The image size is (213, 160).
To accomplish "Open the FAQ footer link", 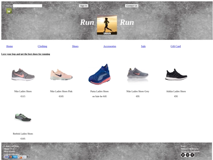I will (x=183, y=146).
